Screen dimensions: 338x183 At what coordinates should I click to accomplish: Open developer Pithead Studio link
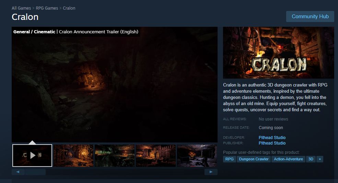point(272,137)
